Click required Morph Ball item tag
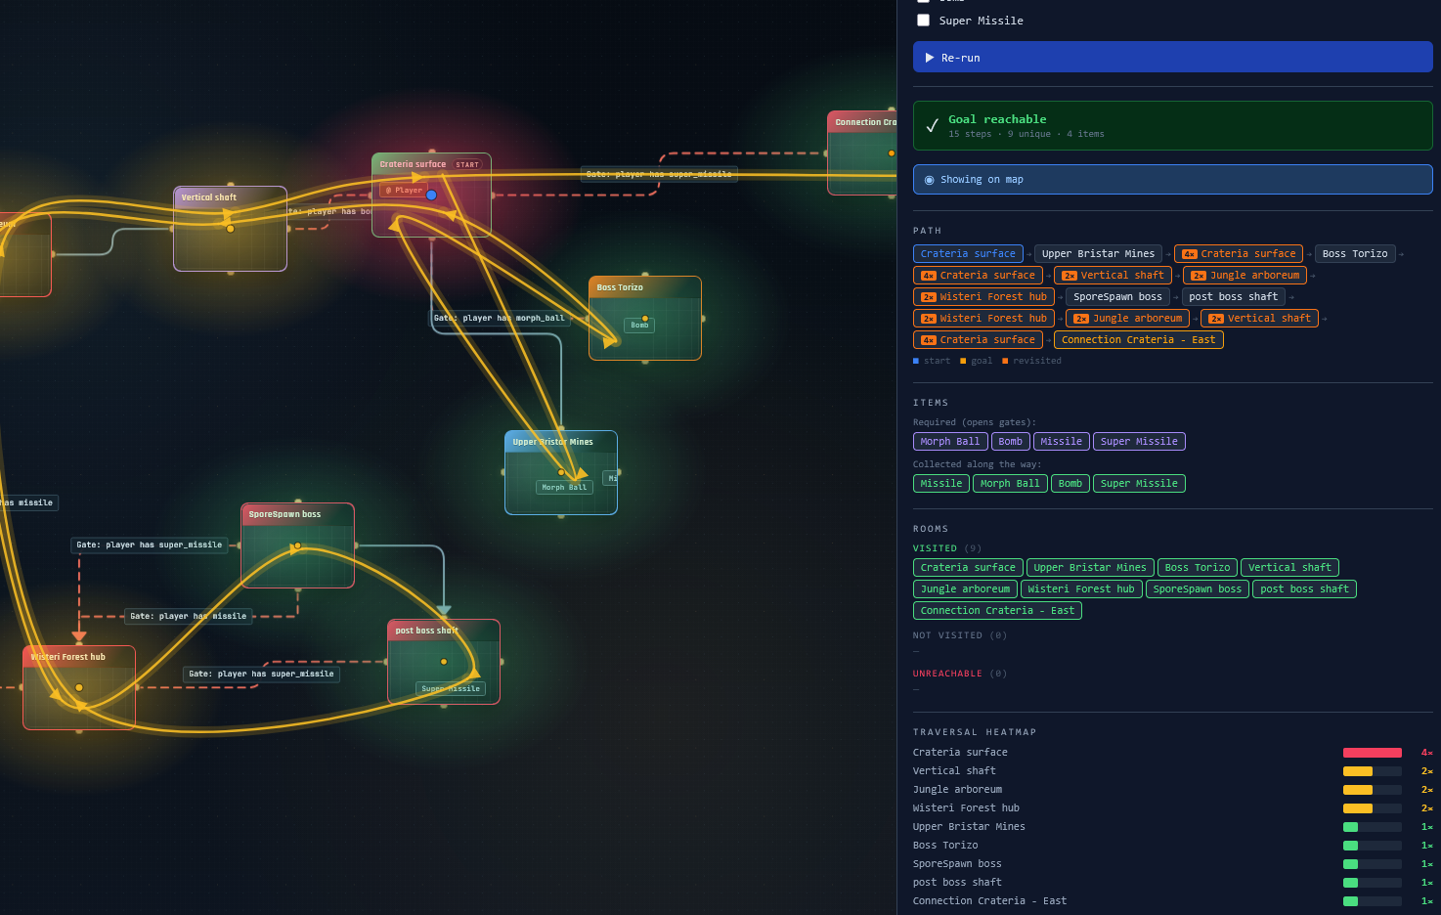The height and width of the screenshot is (915, 1441). point(949,441)
